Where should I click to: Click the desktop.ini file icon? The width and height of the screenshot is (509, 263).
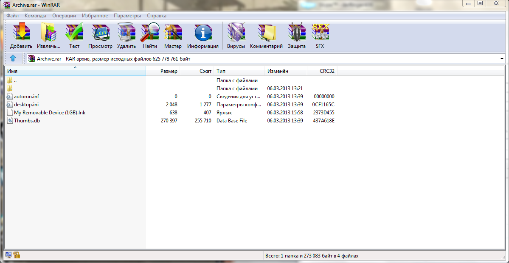click(9, 104)
